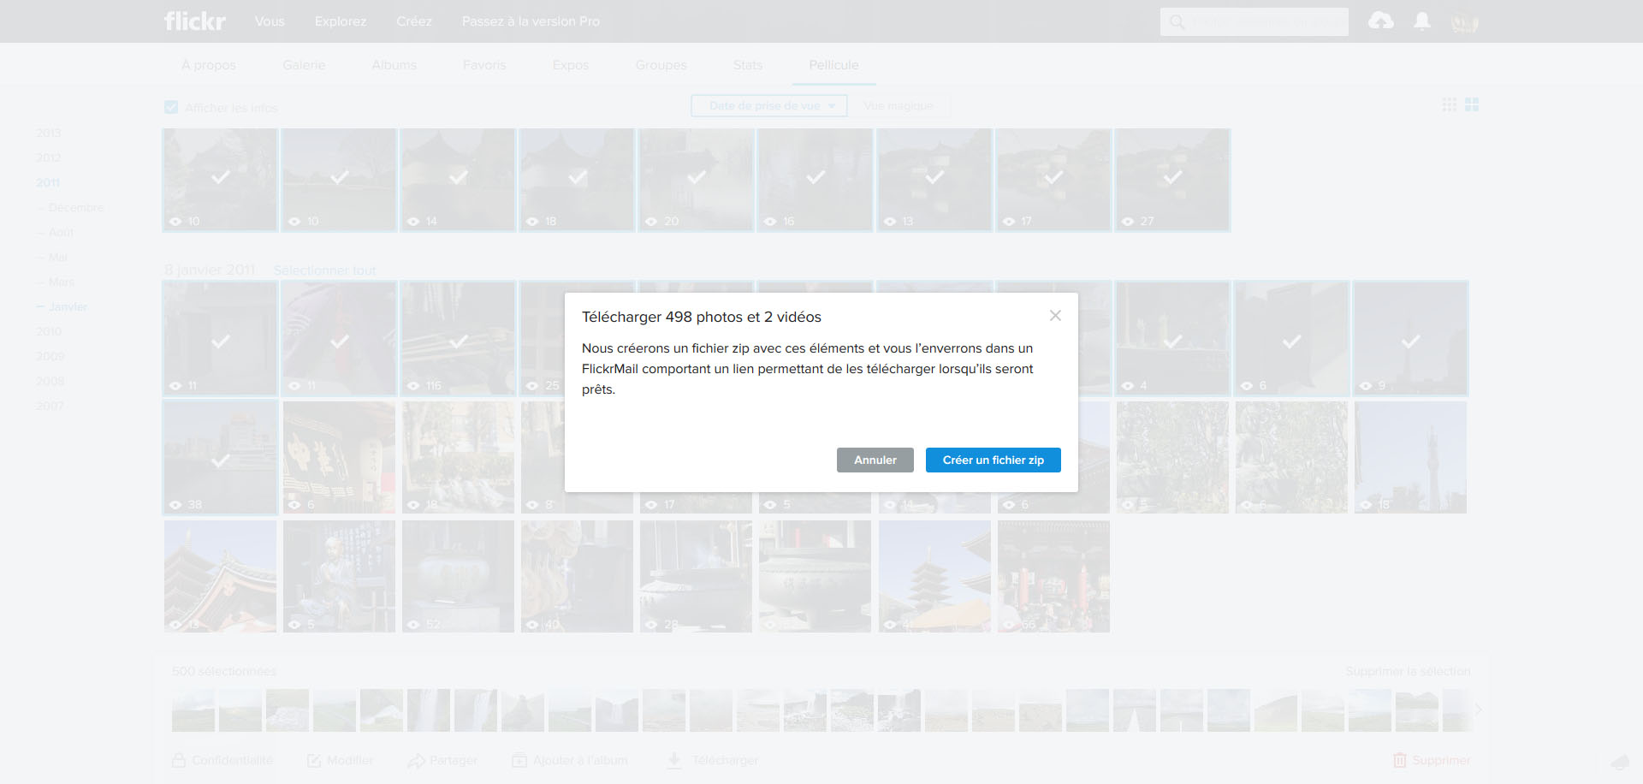Deselect the photo with 14 views
The width and height of the screenshot is (1643, 784).
(458, 180)
